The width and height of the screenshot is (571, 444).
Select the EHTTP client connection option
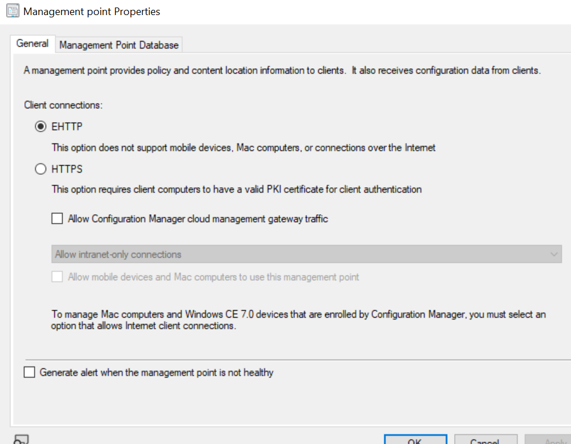coord(40,126)
